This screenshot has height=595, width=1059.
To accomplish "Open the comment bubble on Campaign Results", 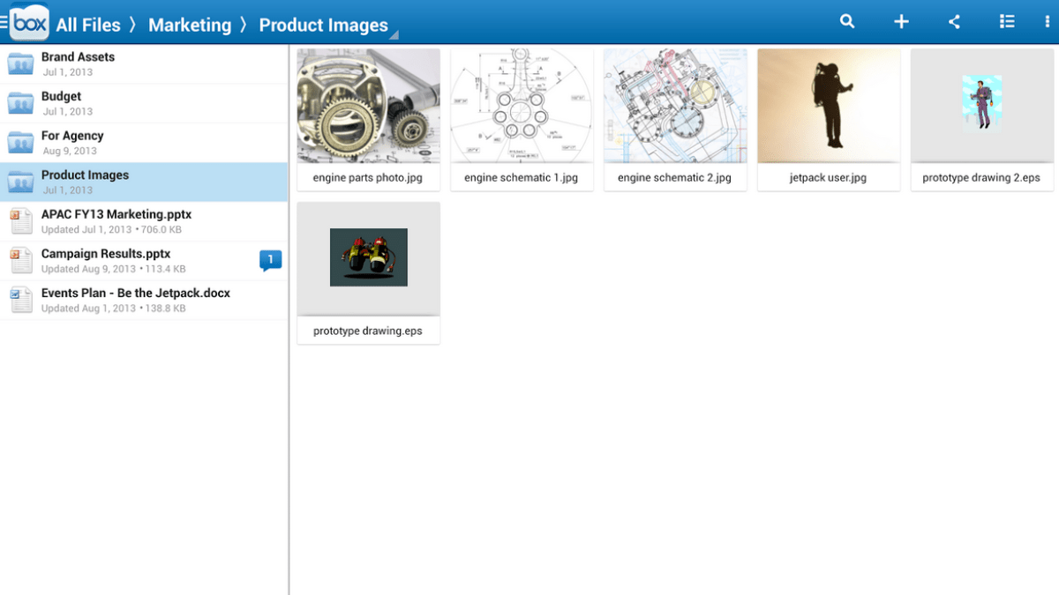I will [270, 260].
